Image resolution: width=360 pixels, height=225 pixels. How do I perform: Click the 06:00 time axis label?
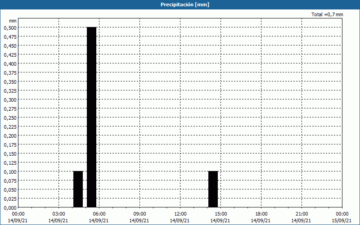click(x=99, y=214)
